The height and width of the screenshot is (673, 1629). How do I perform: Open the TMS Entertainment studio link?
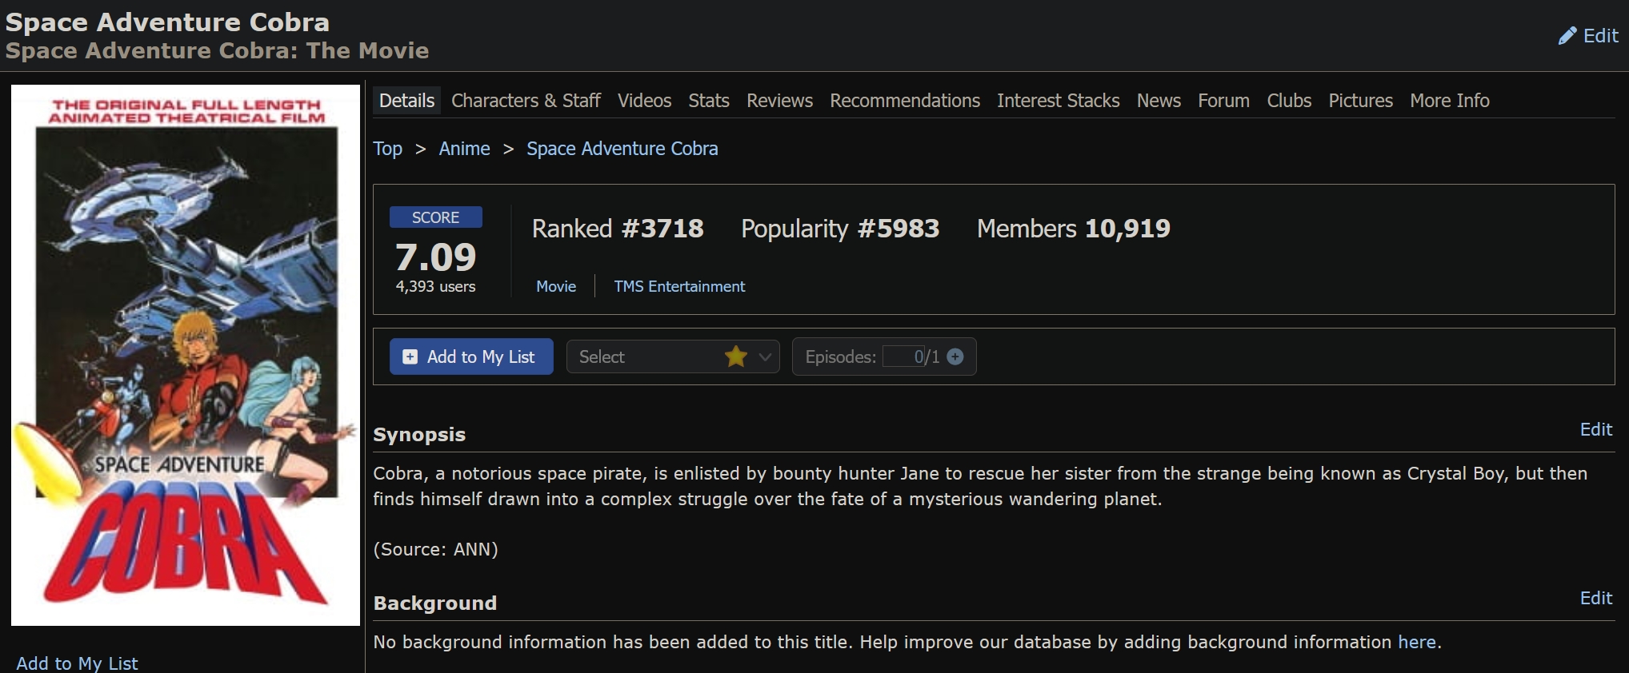click(679, 286)
